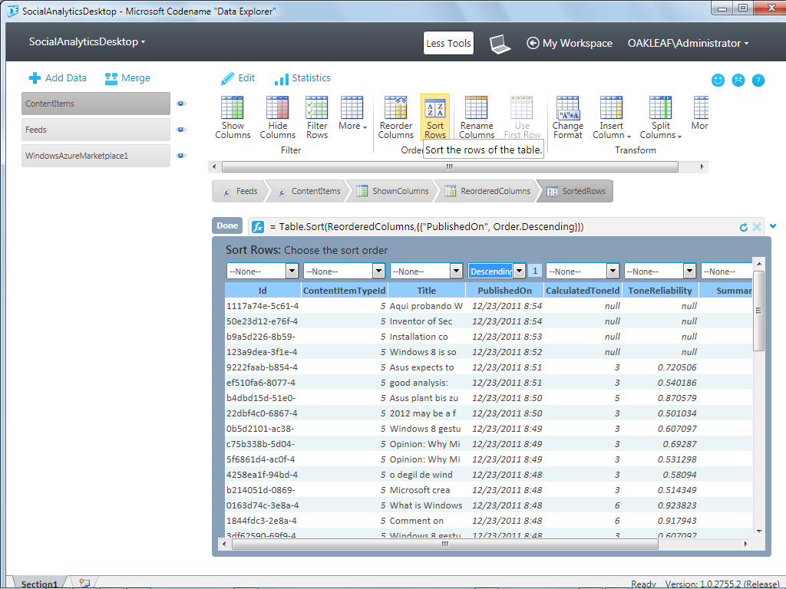Expand the More filter dropdown

[x=352, y=113]
